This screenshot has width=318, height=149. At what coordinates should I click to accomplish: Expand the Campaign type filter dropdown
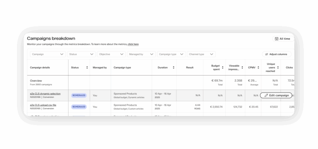[x=172, y=54]
